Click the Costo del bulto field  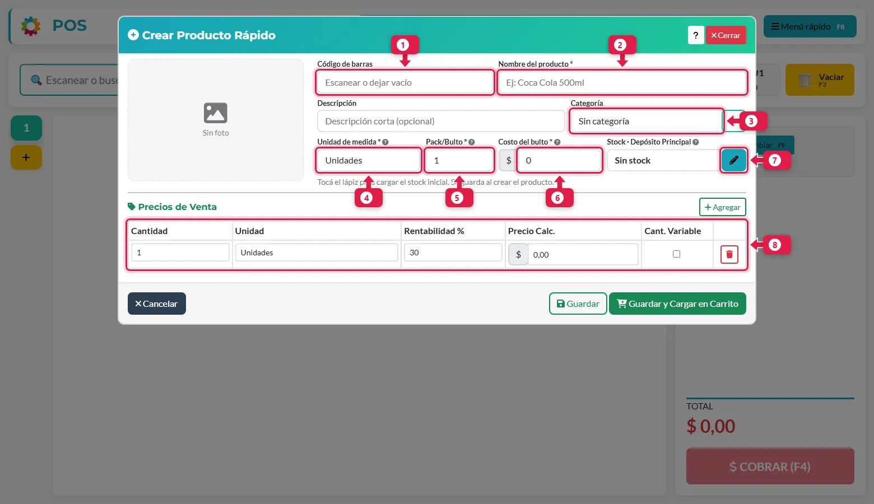[x=559, y=161]
